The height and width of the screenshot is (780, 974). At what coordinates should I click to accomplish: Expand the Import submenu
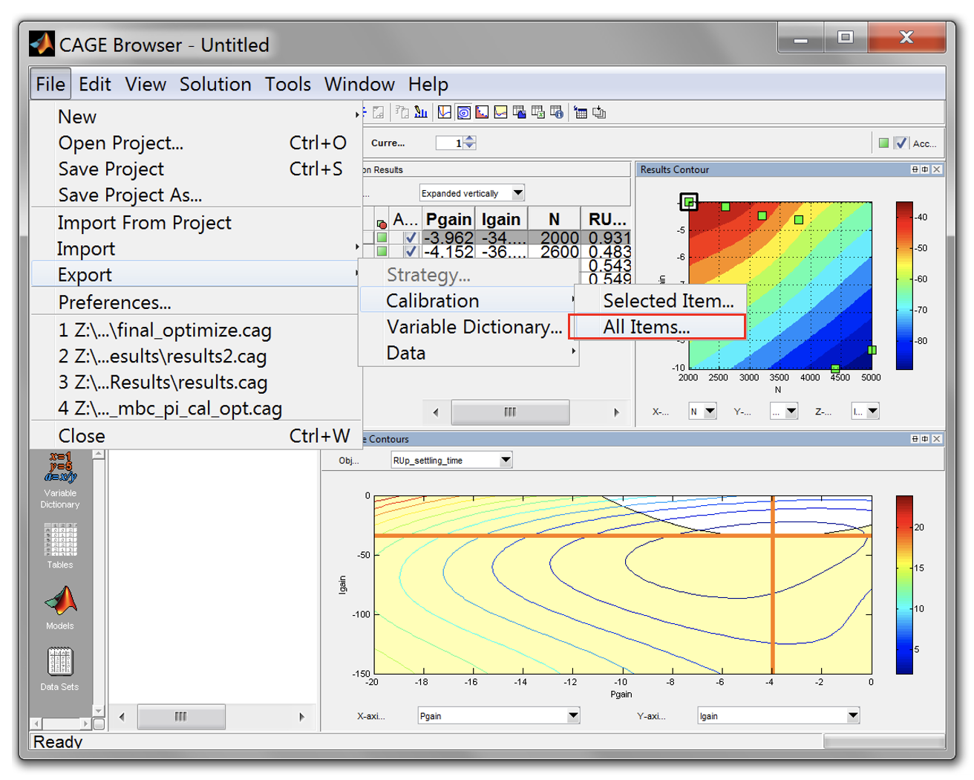196,249
